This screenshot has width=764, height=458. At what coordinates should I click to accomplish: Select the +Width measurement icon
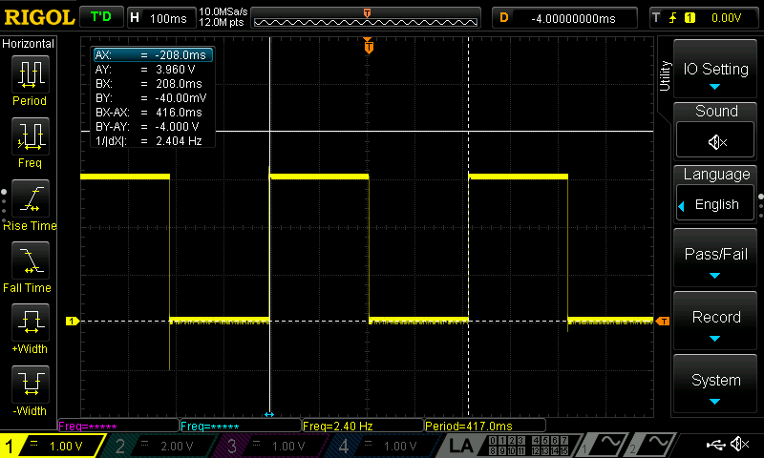(31, 323)
